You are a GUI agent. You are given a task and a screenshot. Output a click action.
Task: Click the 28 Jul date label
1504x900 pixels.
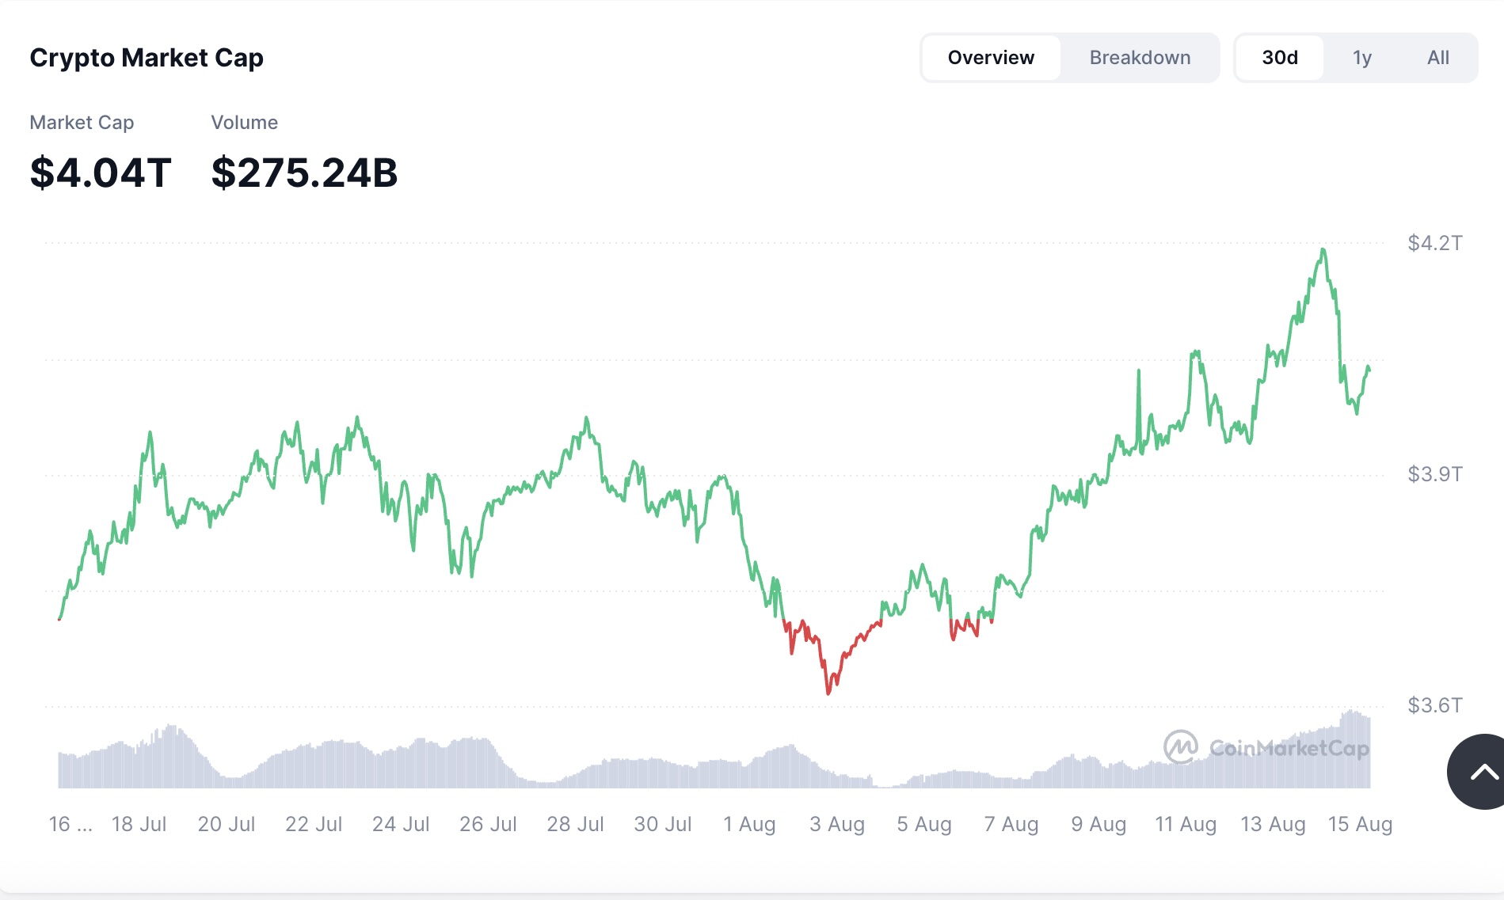pyautogui.click(x=575, y=824)
